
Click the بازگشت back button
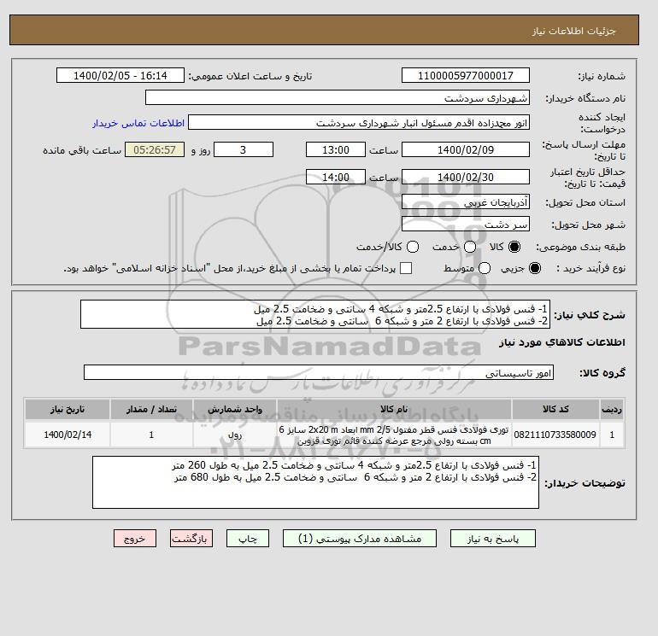coord(191,539)
